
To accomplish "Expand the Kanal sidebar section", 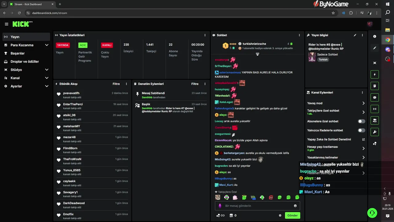I will (x=47, y=78).
